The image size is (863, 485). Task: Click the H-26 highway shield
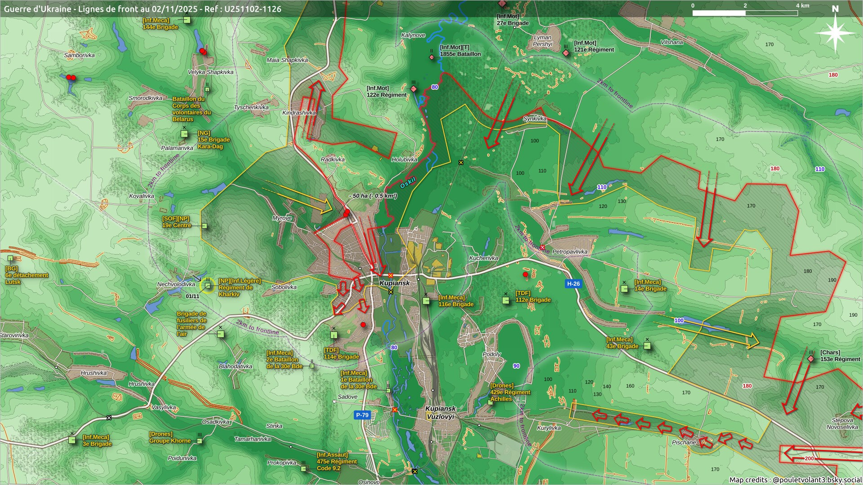coord(573,283)
